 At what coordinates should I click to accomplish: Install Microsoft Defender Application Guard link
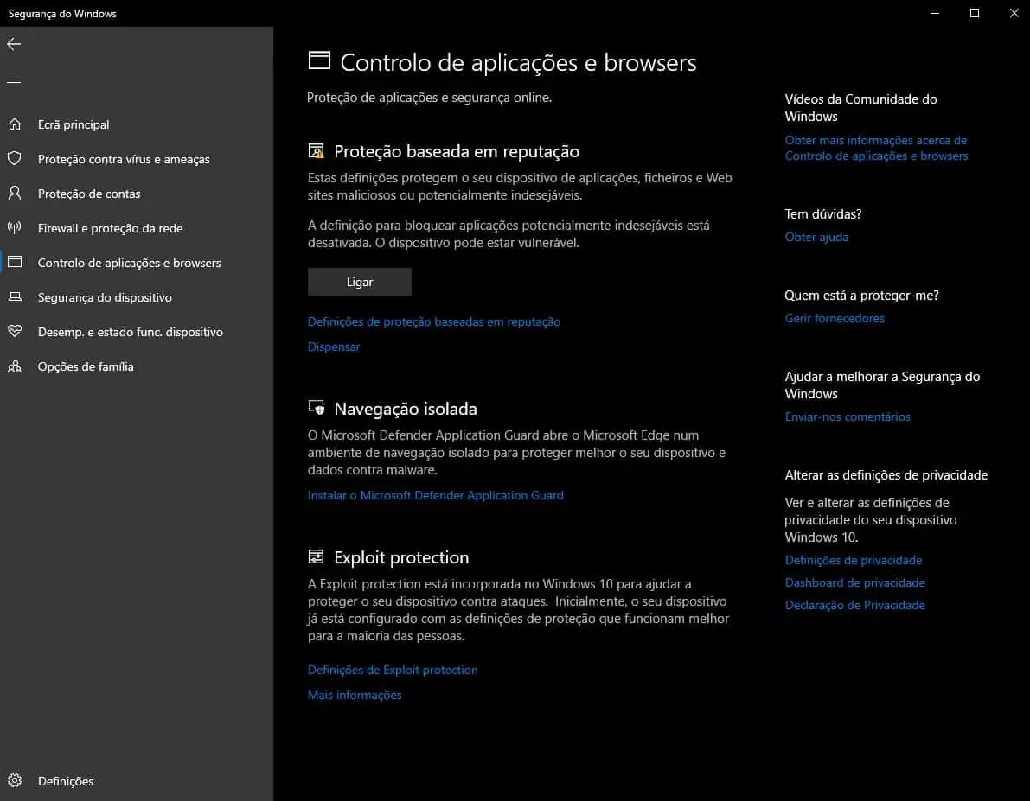tap(435, 495)
